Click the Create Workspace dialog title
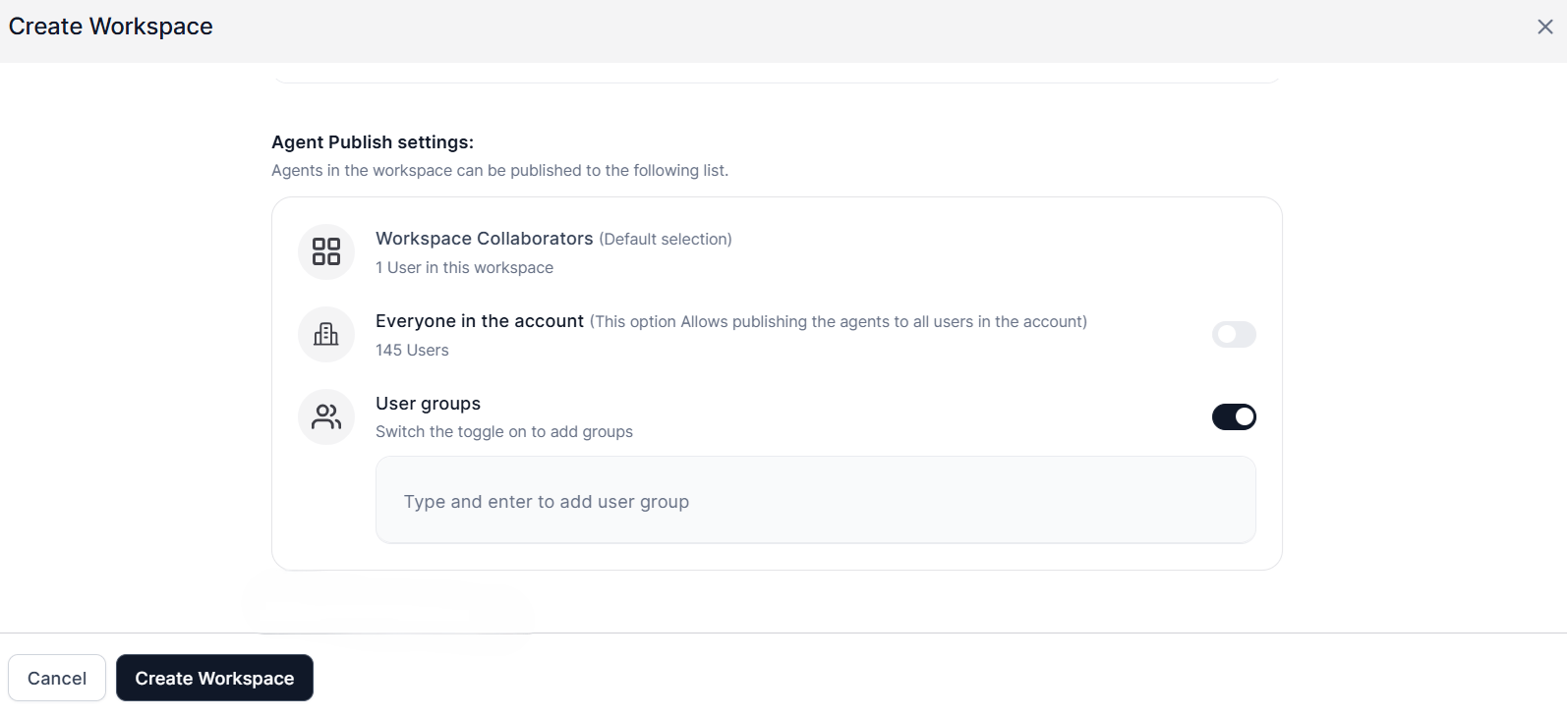The image size is (1567, 716). (x=111, y=27)
